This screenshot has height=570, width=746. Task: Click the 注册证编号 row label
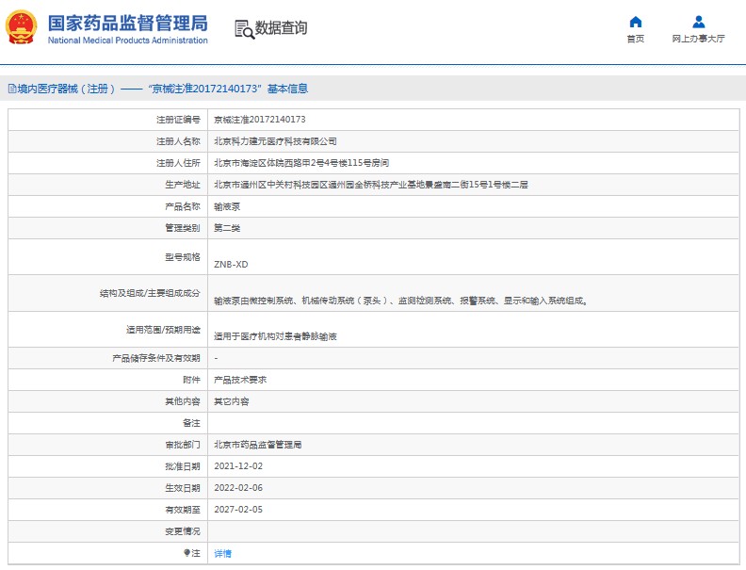pos(178,120)
